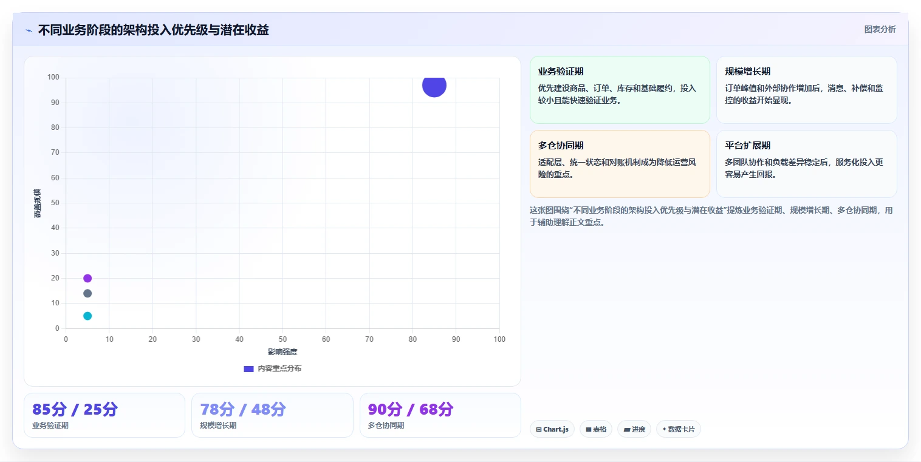Click the 90分 / 68分 stat card

pos(440,415)
